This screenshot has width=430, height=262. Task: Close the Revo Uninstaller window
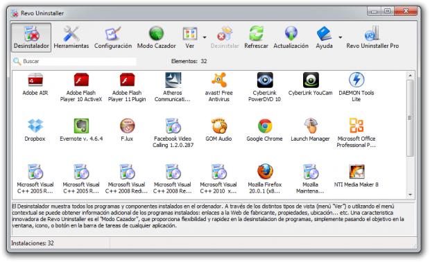406,11
